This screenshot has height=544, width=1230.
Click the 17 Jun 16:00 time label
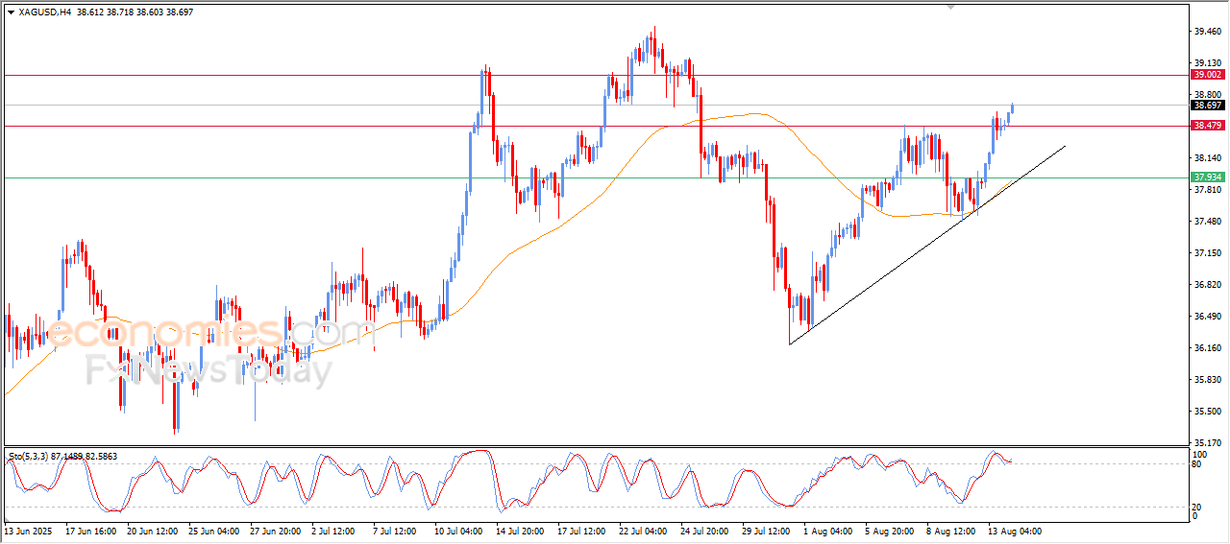coord(91,531)
